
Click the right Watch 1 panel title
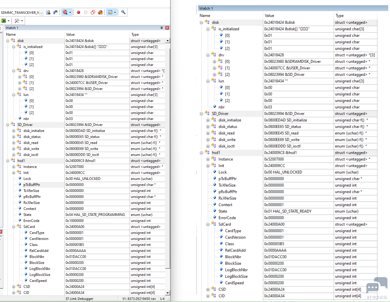[206, 8]
